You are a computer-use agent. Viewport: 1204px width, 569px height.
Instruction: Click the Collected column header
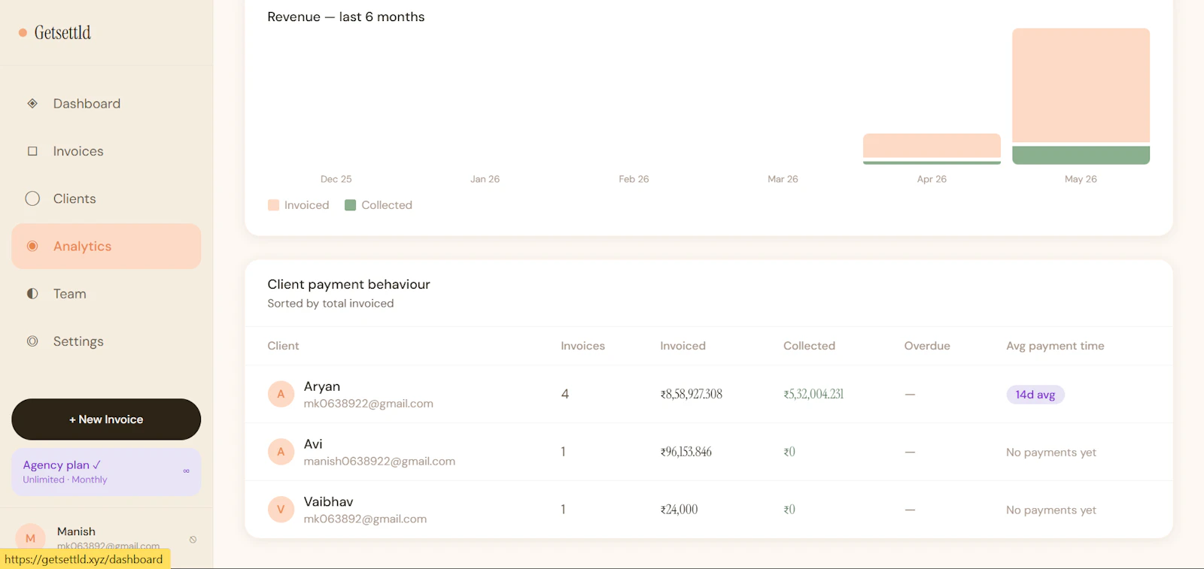pyautogui.click(x=809, y=346)
